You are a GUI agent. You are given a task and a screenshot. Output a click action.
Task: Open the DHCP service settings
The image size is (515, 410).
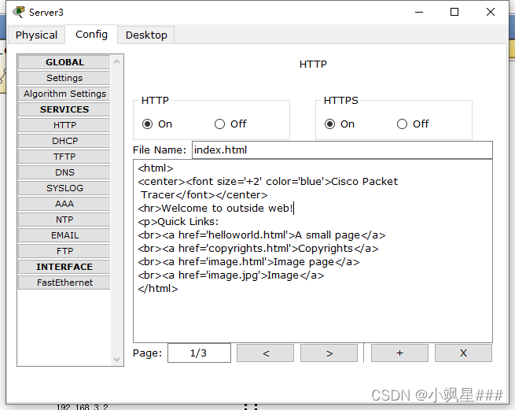pos(64,141)
